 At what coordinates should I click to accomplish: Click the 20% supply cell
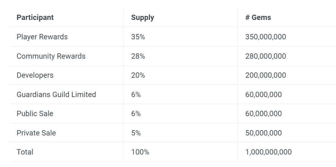click(x=138, y=75)
